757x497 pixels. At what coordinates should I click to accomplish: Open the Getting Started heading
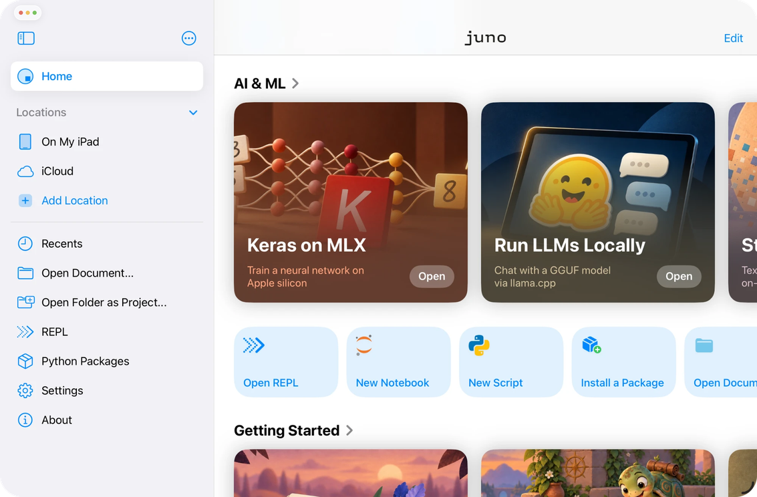pyautogui.click(x=287, y=430)
